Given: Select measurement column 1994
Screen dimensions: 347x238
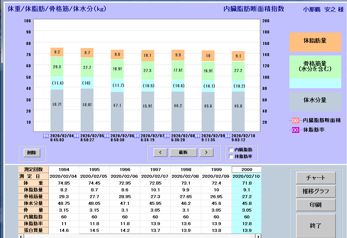Looking at the screenshot, I should pyautogui.click(x=64, y=170).
